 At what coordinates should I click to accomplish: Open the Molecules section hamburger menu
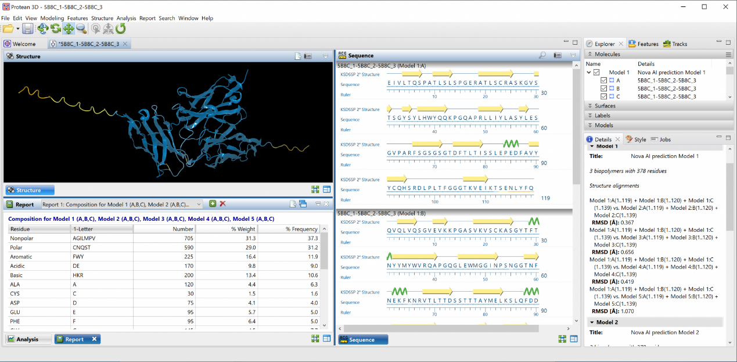[728, 54]
